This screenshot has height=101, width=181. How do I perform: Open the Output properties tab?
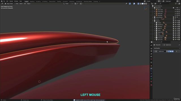(151, 51)
